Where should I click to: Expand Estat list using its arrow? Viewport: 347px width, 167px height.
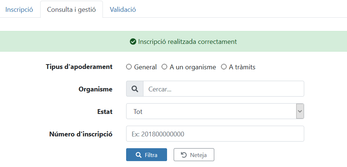click(x=300, y=111)
